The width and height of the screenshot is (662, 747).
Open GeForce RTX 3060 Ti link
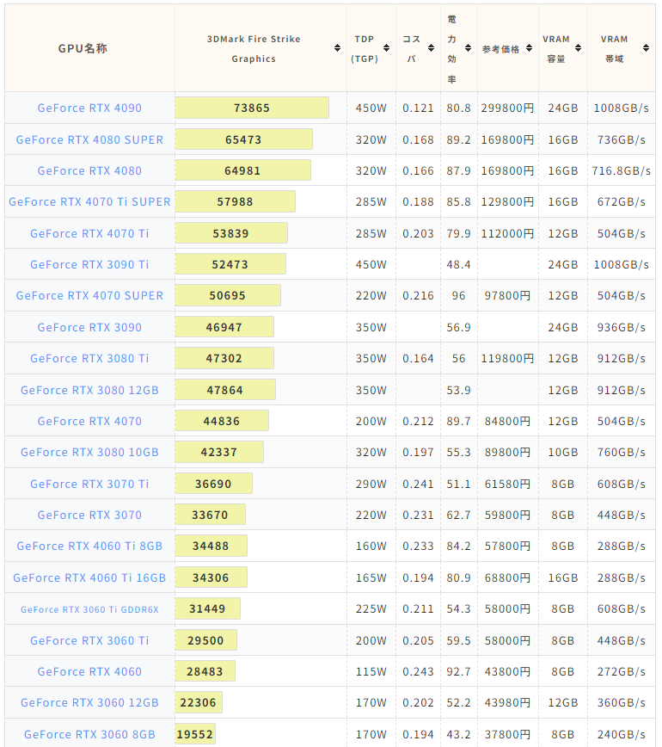click(x=89, y=641)
